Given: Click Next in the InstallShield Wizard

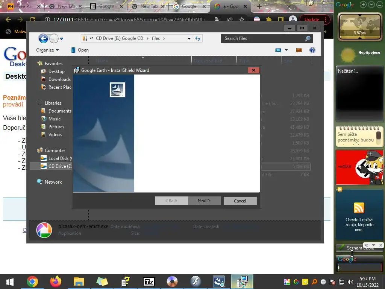Looking at the screenshot, I should (x=204, y=201).
